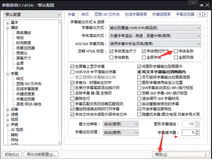The image size is (212, 159).
Task: Enable 适当调节 SMI 字幕时间 checkbox
Action: tap(139, 99)
